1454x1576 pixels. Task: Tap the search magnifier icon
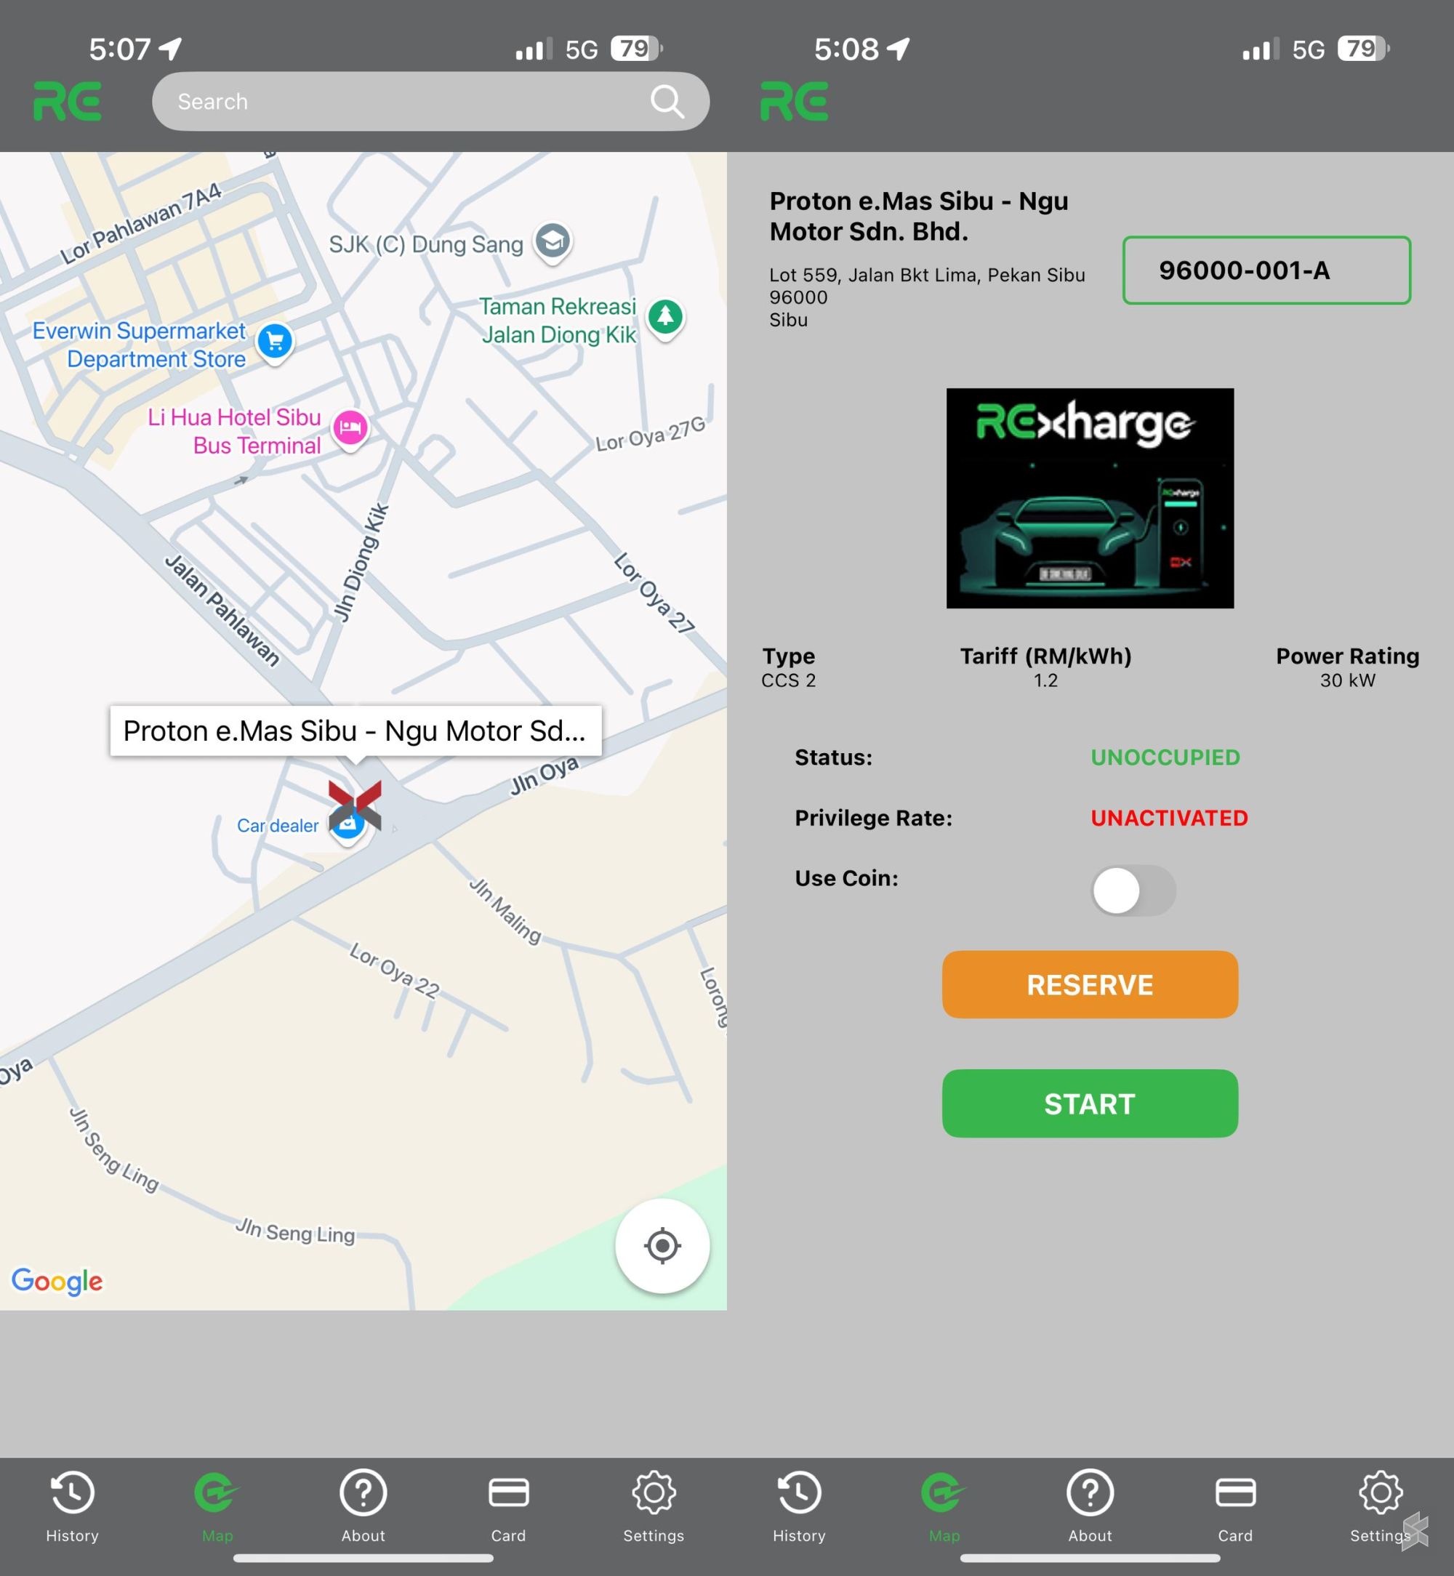pyautogui.click(x=667, y=102)
